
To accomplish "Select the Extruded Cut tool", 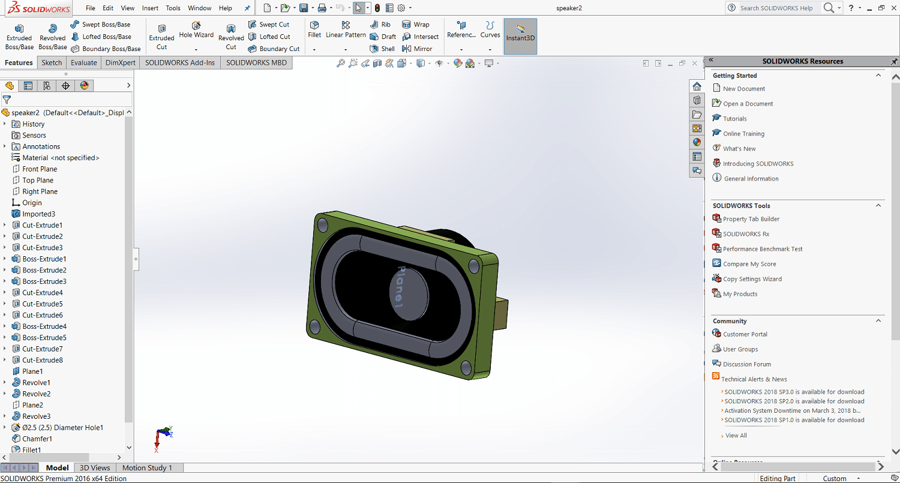I will click(x=161, y=37).
